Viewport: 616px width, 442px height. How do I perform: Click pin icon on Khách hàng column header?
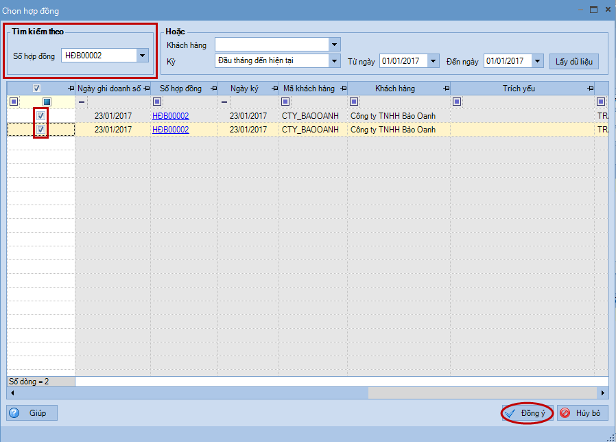coord(446,89)
